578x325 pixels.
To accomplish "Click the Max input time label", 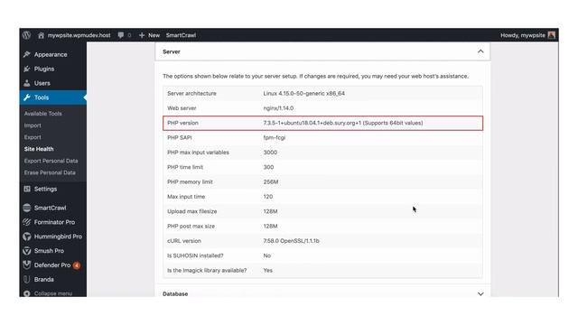I will click(186, 197).
